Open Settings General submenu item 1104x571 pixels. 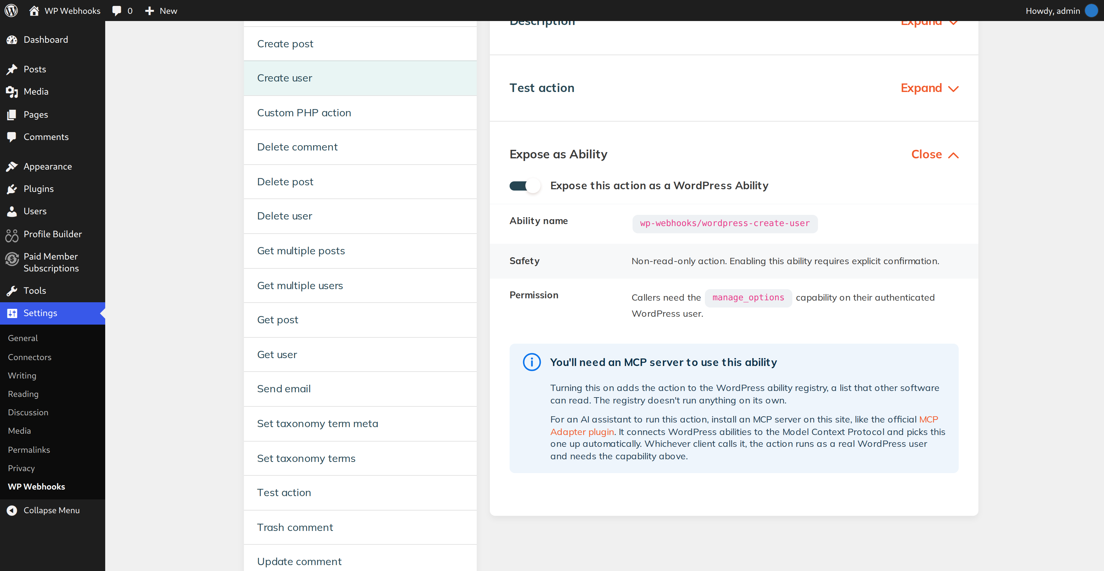(23, 338)
